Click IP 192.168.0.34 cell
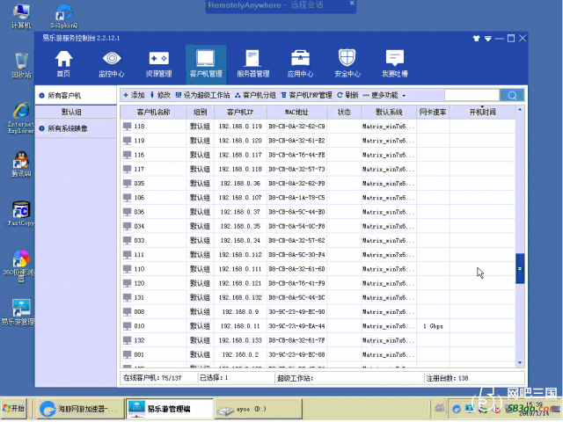Image resolution: width=563 pixels, height=422 pixels. tap(240, 240)
